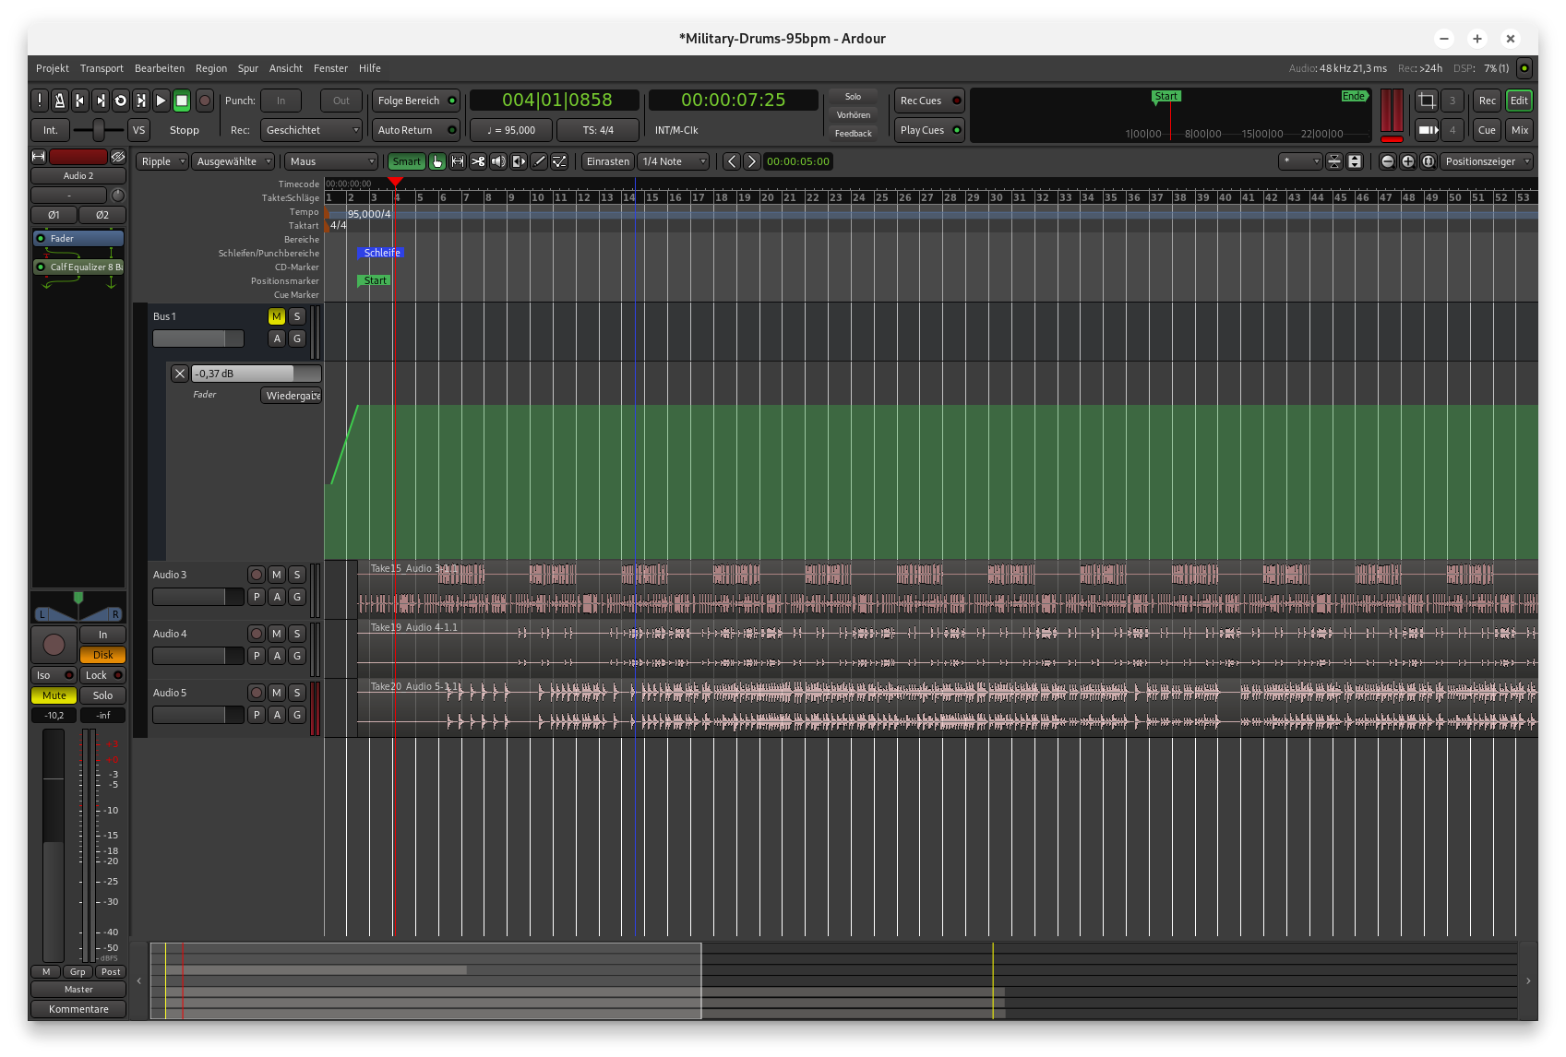Image resolution: width=1566 pixels, height=1057 pixels.
Task: Go to session end transport icon
Action: pos(101,101)
